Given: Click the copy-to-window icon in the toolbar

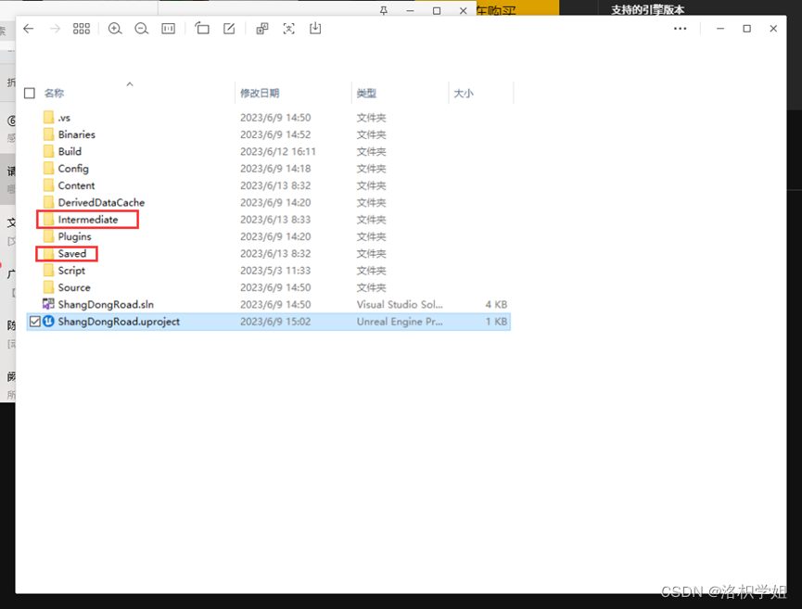Looking at the screenshot, I should [x=262, y=29].
